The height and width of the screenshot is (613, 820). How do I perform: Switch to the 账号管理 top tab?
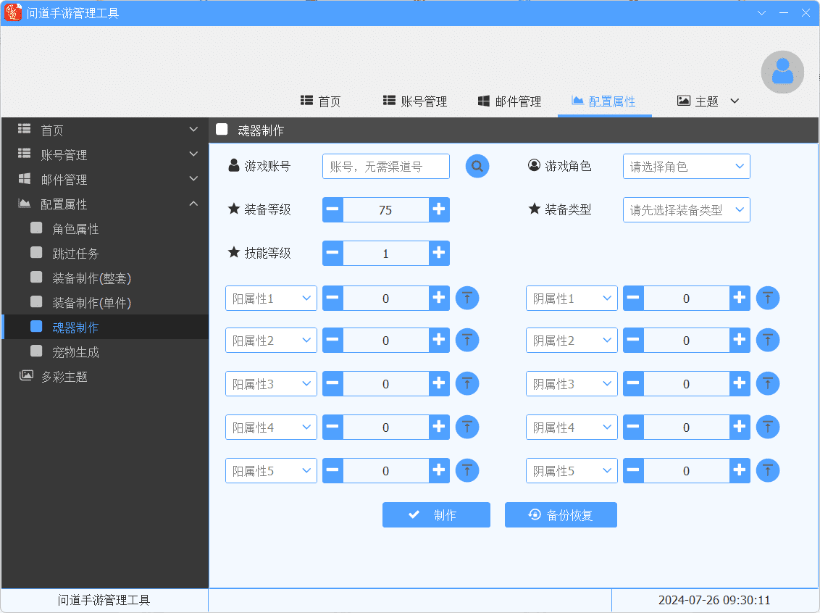point(415,101)
